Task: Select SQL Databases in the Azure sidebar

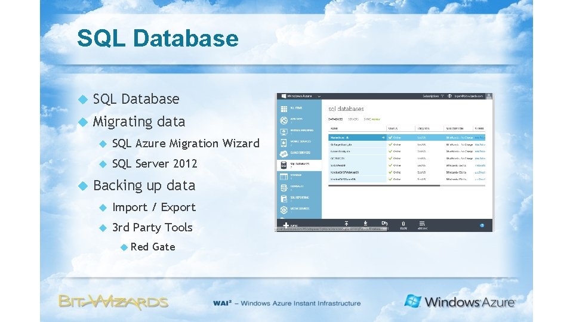Action: coord(299,165)
